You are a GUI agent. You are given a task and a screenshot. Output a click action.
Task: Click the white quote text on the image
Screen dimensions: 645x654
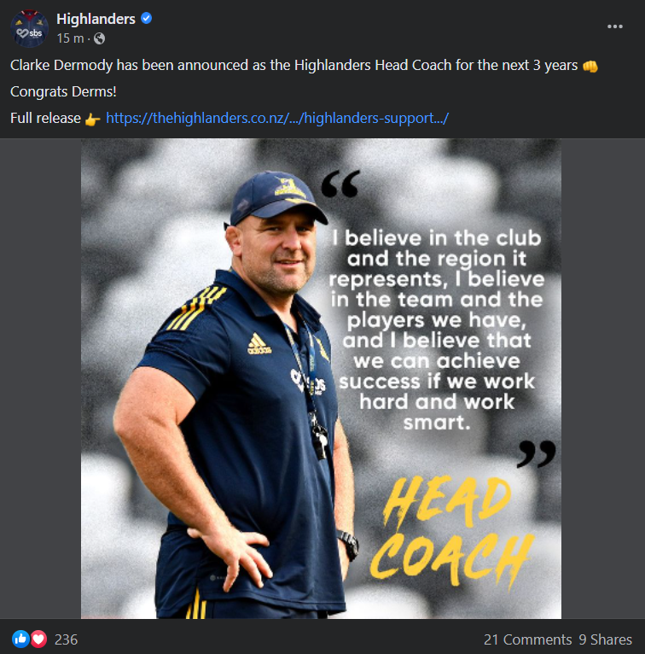pos(437,330)
